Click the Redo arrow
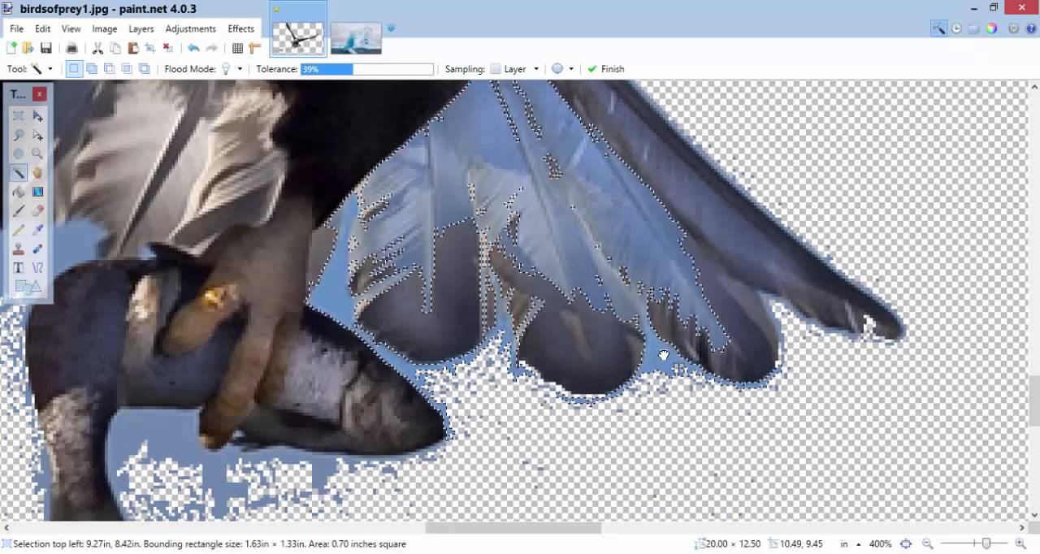The width and height of the screenshot is (1040, 554). coord(211,49)
